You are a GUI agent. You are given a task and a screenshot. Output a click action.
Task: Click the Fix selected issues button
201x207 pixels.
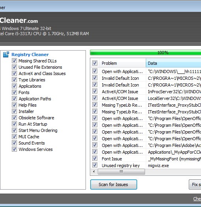195,184
